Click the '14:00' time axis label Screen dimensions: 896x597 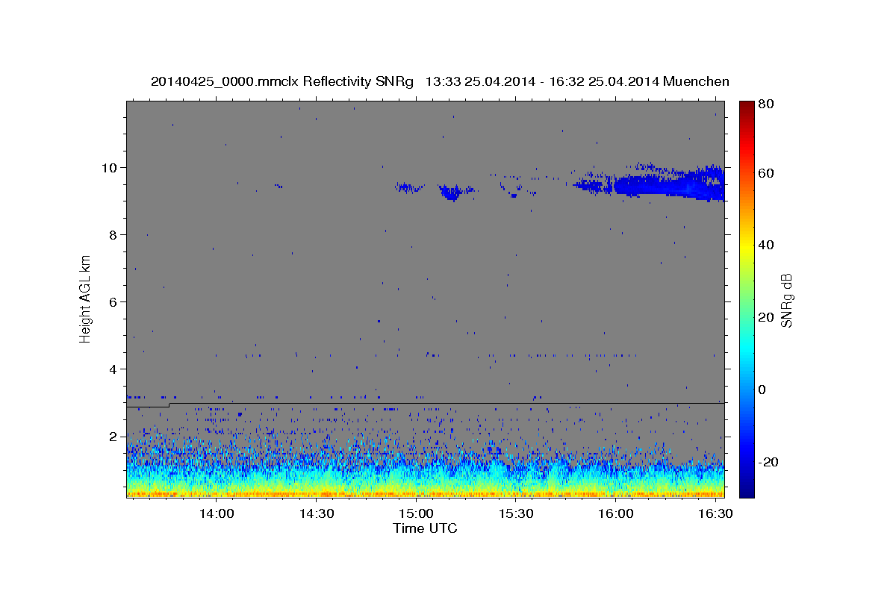pos(217,513)
